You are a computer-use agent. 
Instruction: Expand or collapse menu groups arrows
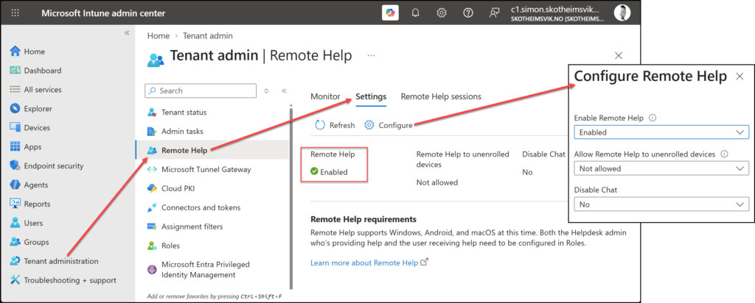(267, 90)
